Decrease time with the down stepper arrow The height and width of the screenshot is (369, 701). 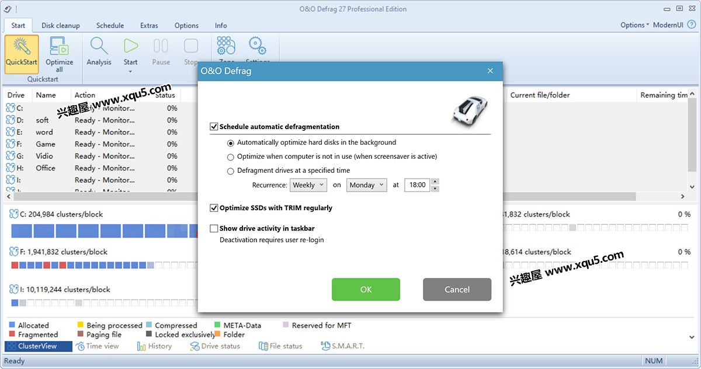pyautogui.click(x=435, y=188)
